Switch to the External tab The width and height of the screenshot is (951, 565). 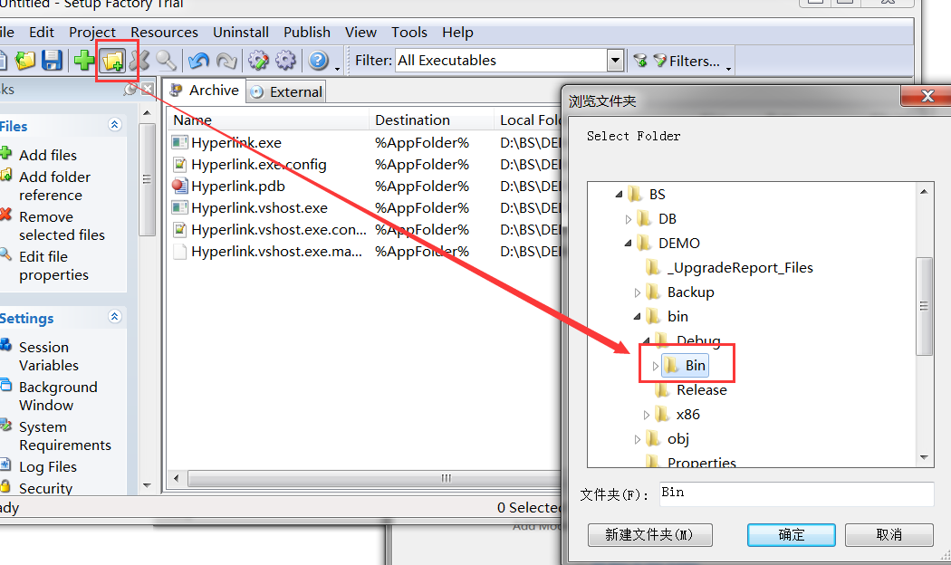tap(286, 91)
